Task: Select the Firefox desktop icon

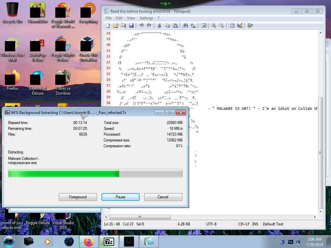Action: pos(13,80)
